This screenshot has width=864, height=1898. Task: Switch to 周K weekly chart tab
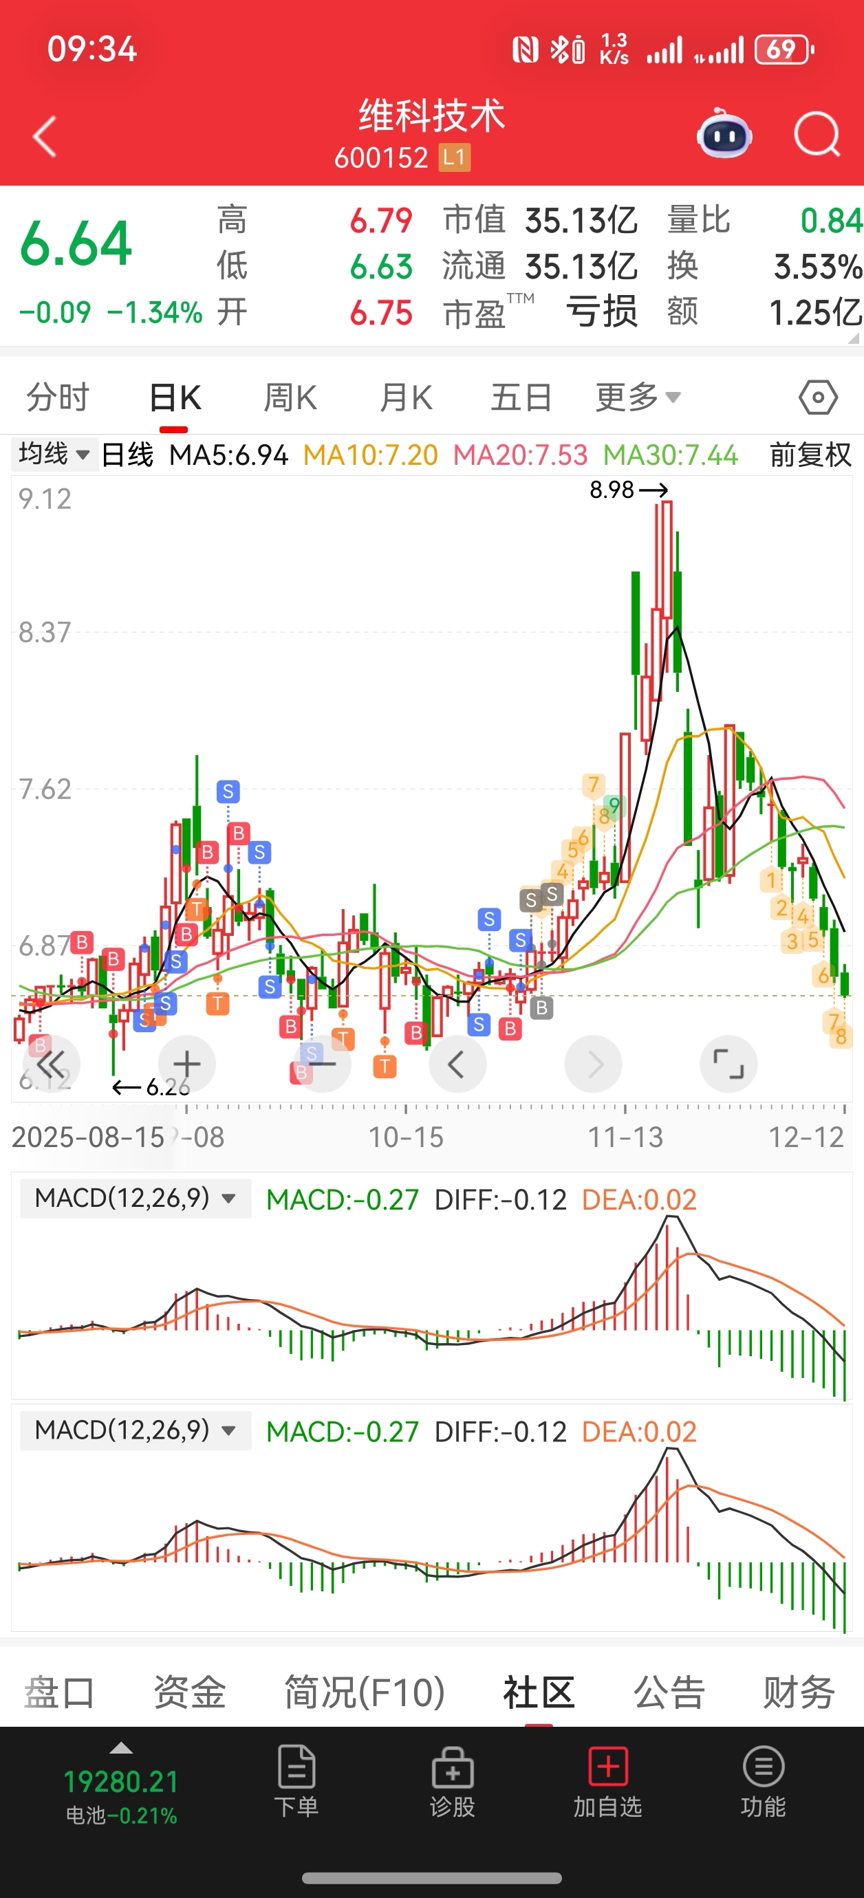pyautogui.click(x=290, y=398)
